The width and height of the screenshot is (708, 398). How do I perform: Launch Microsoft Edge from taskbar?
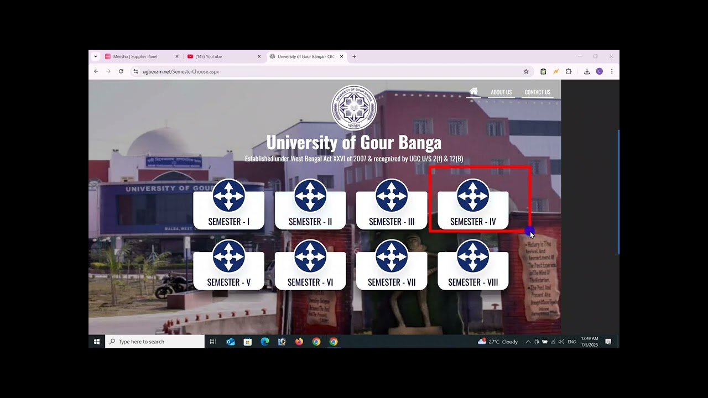[265, 342]
